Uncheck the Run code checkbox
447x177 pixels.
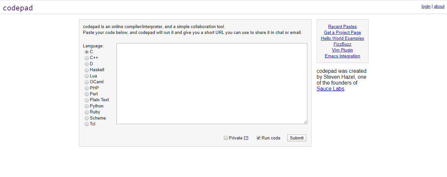click(259, 138)
